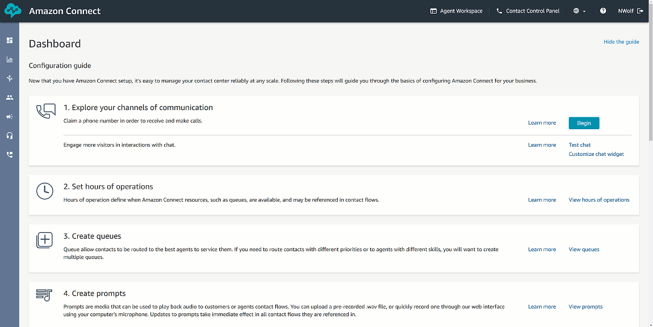Click the megaphone campaigns sidebar icon
Screen dimensions: 653x327
point(10,117)
